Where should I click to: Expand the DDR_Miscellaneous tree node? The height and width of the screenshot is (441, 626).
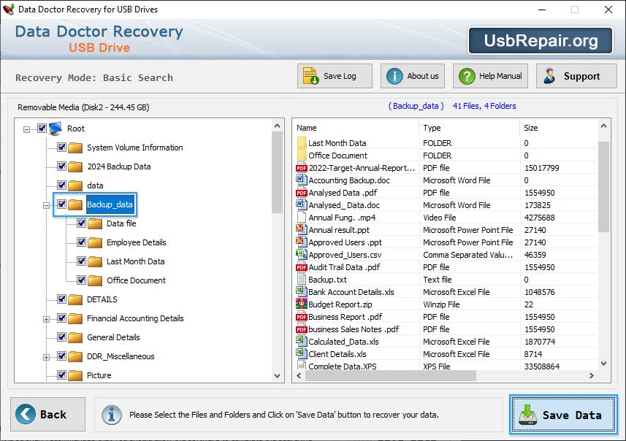46,357
